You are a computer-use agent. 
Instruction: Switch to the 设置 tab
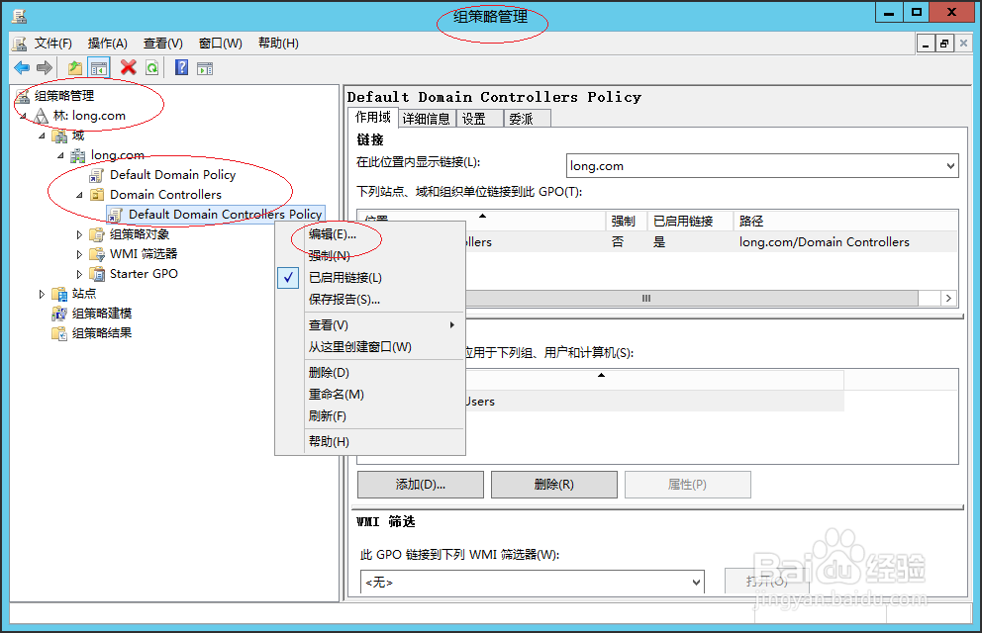click(x=476, y=117)
